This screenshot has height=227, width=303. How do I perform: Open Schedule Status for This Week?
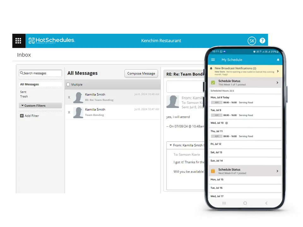pyautogui.click(x=277, y=83)
